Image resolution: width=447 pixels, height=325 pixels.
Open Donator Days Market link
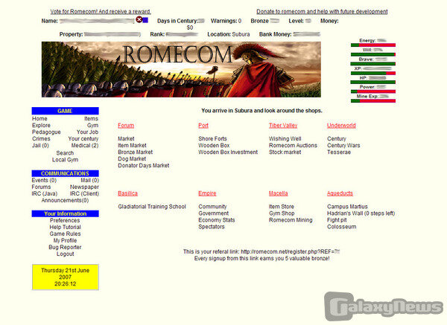[x=144, y=166]
